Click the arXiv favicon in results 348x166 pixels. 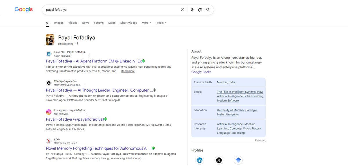pyautogui.click(x=49, y=141)
